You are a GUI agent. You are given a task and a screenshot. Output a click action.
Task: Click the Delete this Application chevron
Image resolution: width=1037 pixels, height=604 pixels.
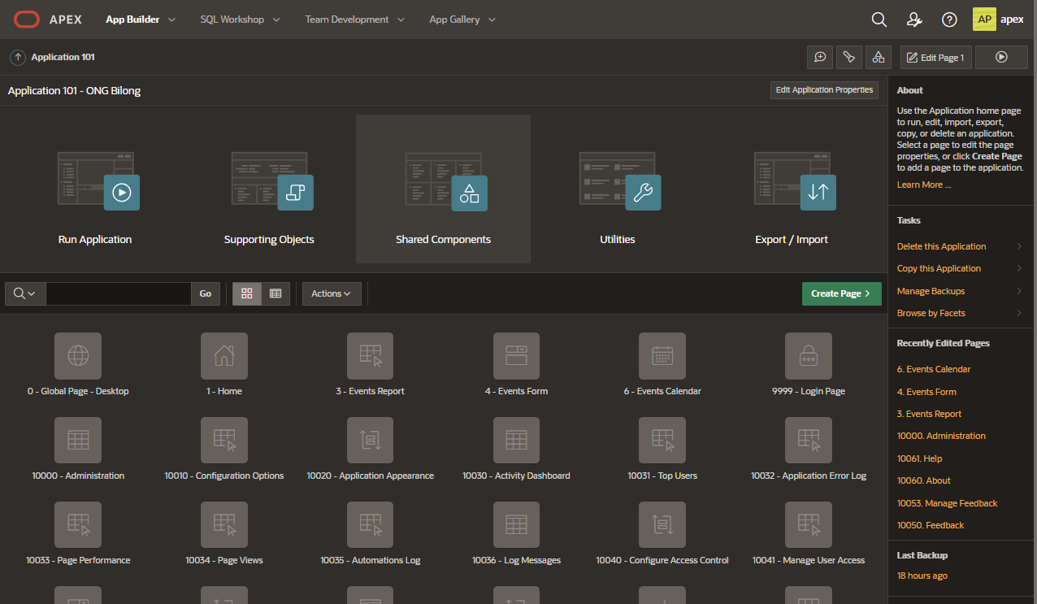point(1019,246)
